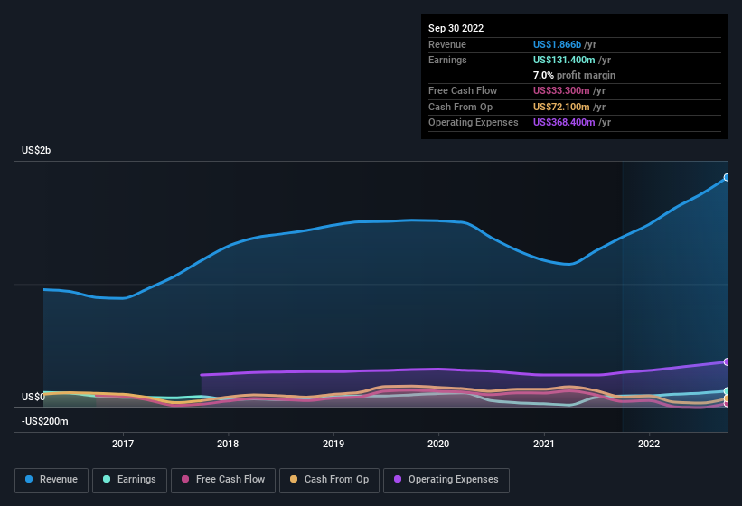
Task: Click the US$72.100m cash from op value
Action: pos(561,107)
